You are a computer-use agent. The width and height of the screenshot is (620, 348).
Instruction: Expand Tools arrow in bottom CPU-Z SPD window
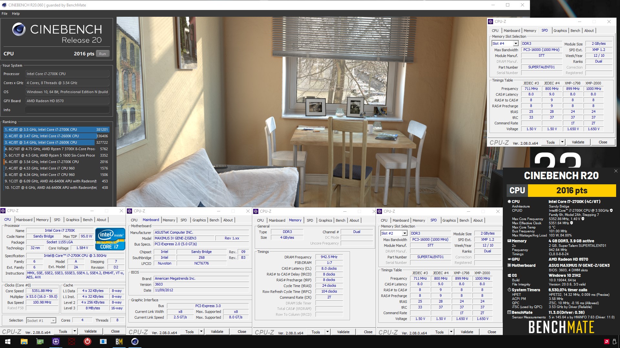(x=451, y=332)
